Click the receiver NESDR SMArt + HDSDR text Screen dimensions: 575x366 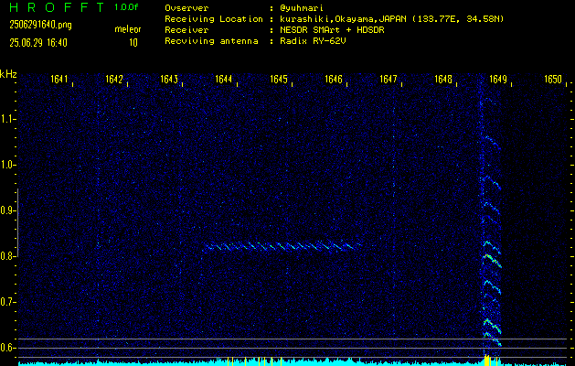332,30
